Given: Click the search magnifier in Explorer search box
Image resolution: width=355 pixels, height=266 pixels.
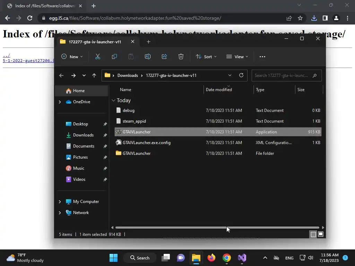Looking at the screenshot, I should point(314,76).
